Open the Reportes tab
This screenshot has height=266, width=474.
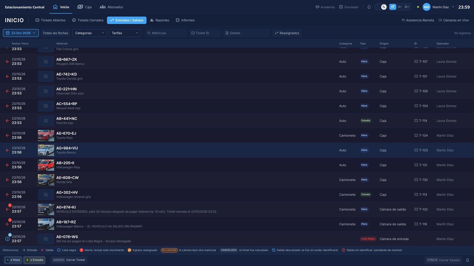(159, 20)
